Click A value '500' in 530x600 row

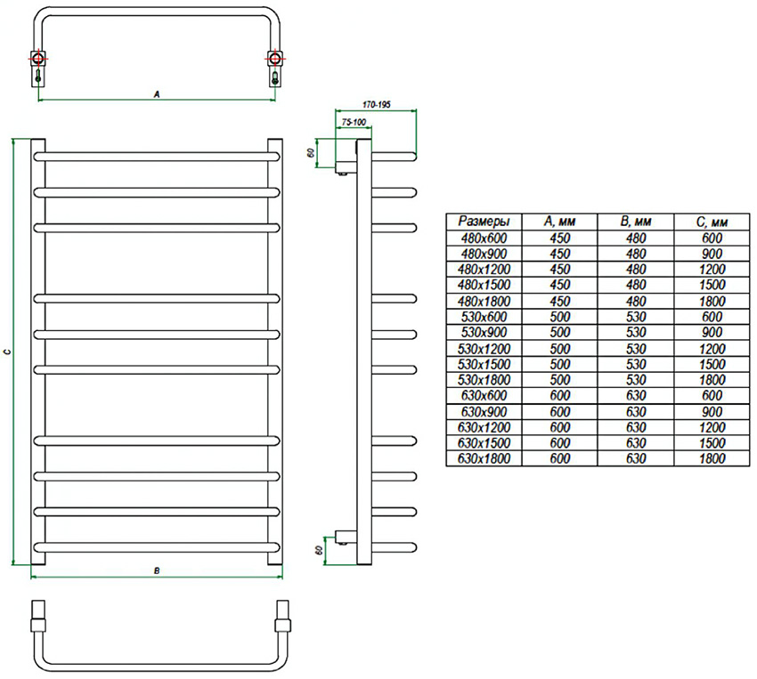coord(559,316)
